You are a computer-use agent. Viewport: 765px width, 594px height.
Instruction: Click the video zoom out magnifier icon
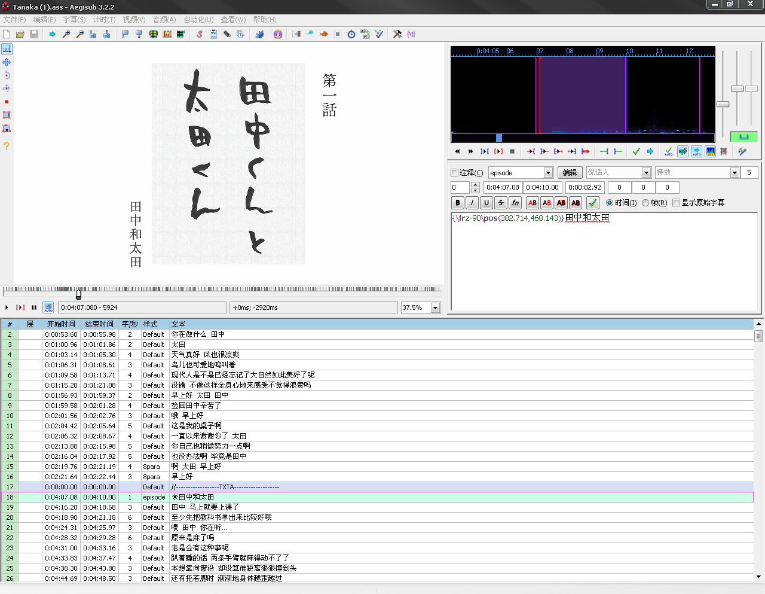80,34
